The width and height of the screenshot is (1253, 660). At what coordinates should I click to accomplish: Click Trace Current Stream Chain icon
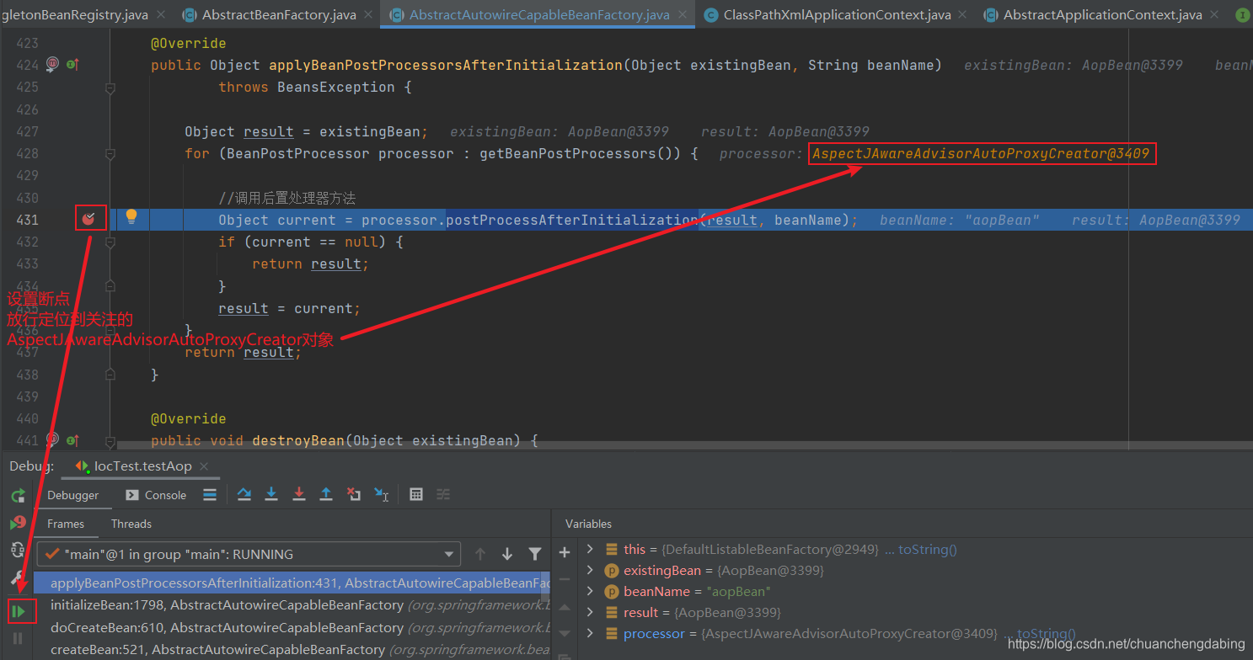click(443, 495)
